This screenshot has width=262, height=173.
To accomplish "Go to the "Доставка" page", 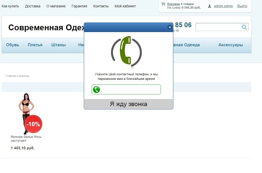I will pos(33,6).
